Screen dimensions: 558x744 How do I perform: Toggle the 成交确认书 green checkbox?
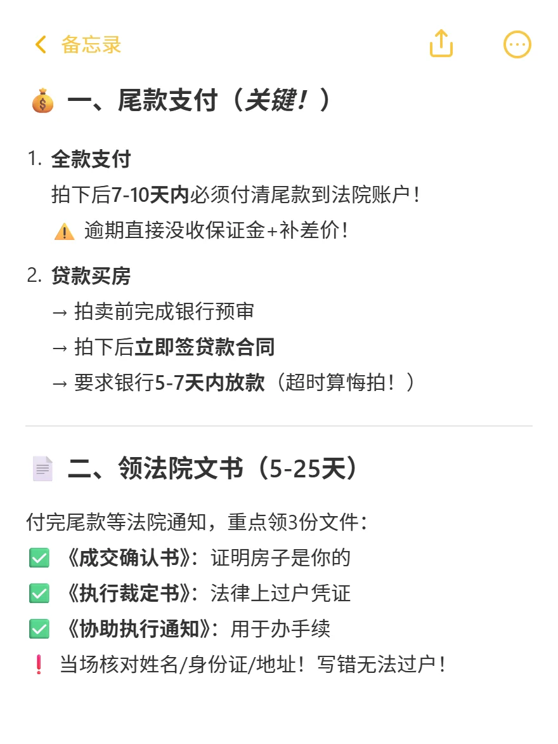click(x=39, y=557)
